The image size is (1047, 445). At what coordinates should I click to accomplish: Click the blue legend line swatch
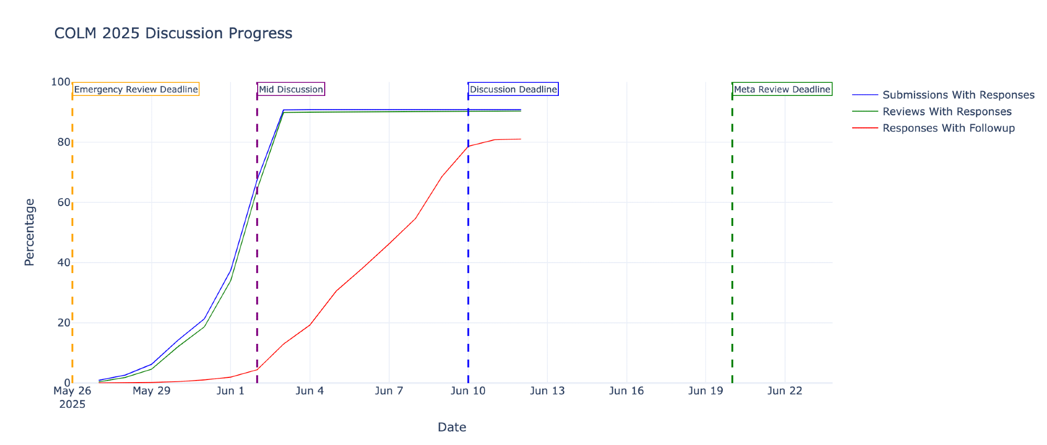click(x=865, y=95)
